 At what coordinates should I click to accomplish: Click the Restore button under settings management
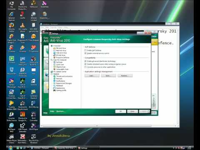click(125, 75)
